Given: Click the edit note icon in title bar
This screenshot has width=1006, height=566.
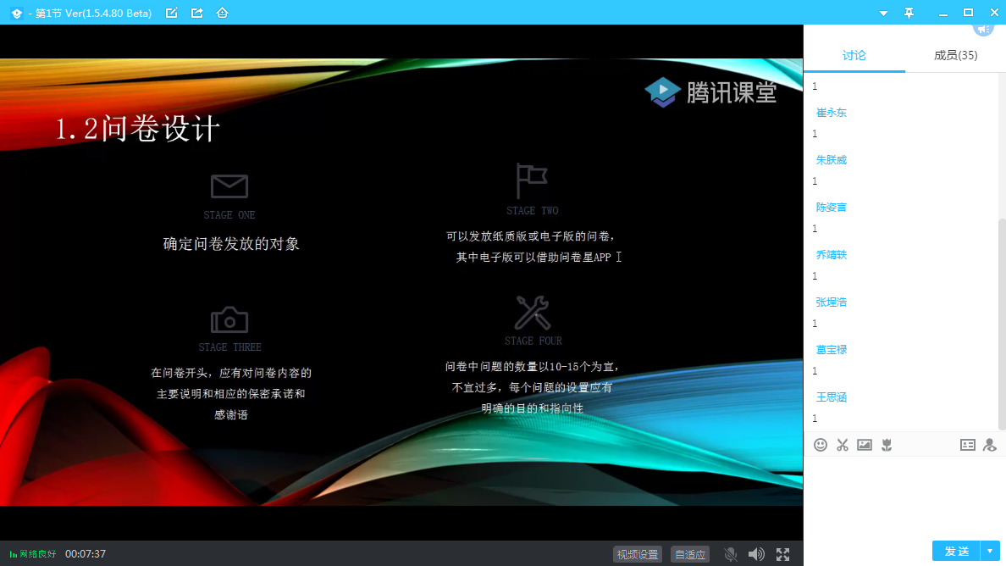Looking at the screenshot, I should pos(172,13).
